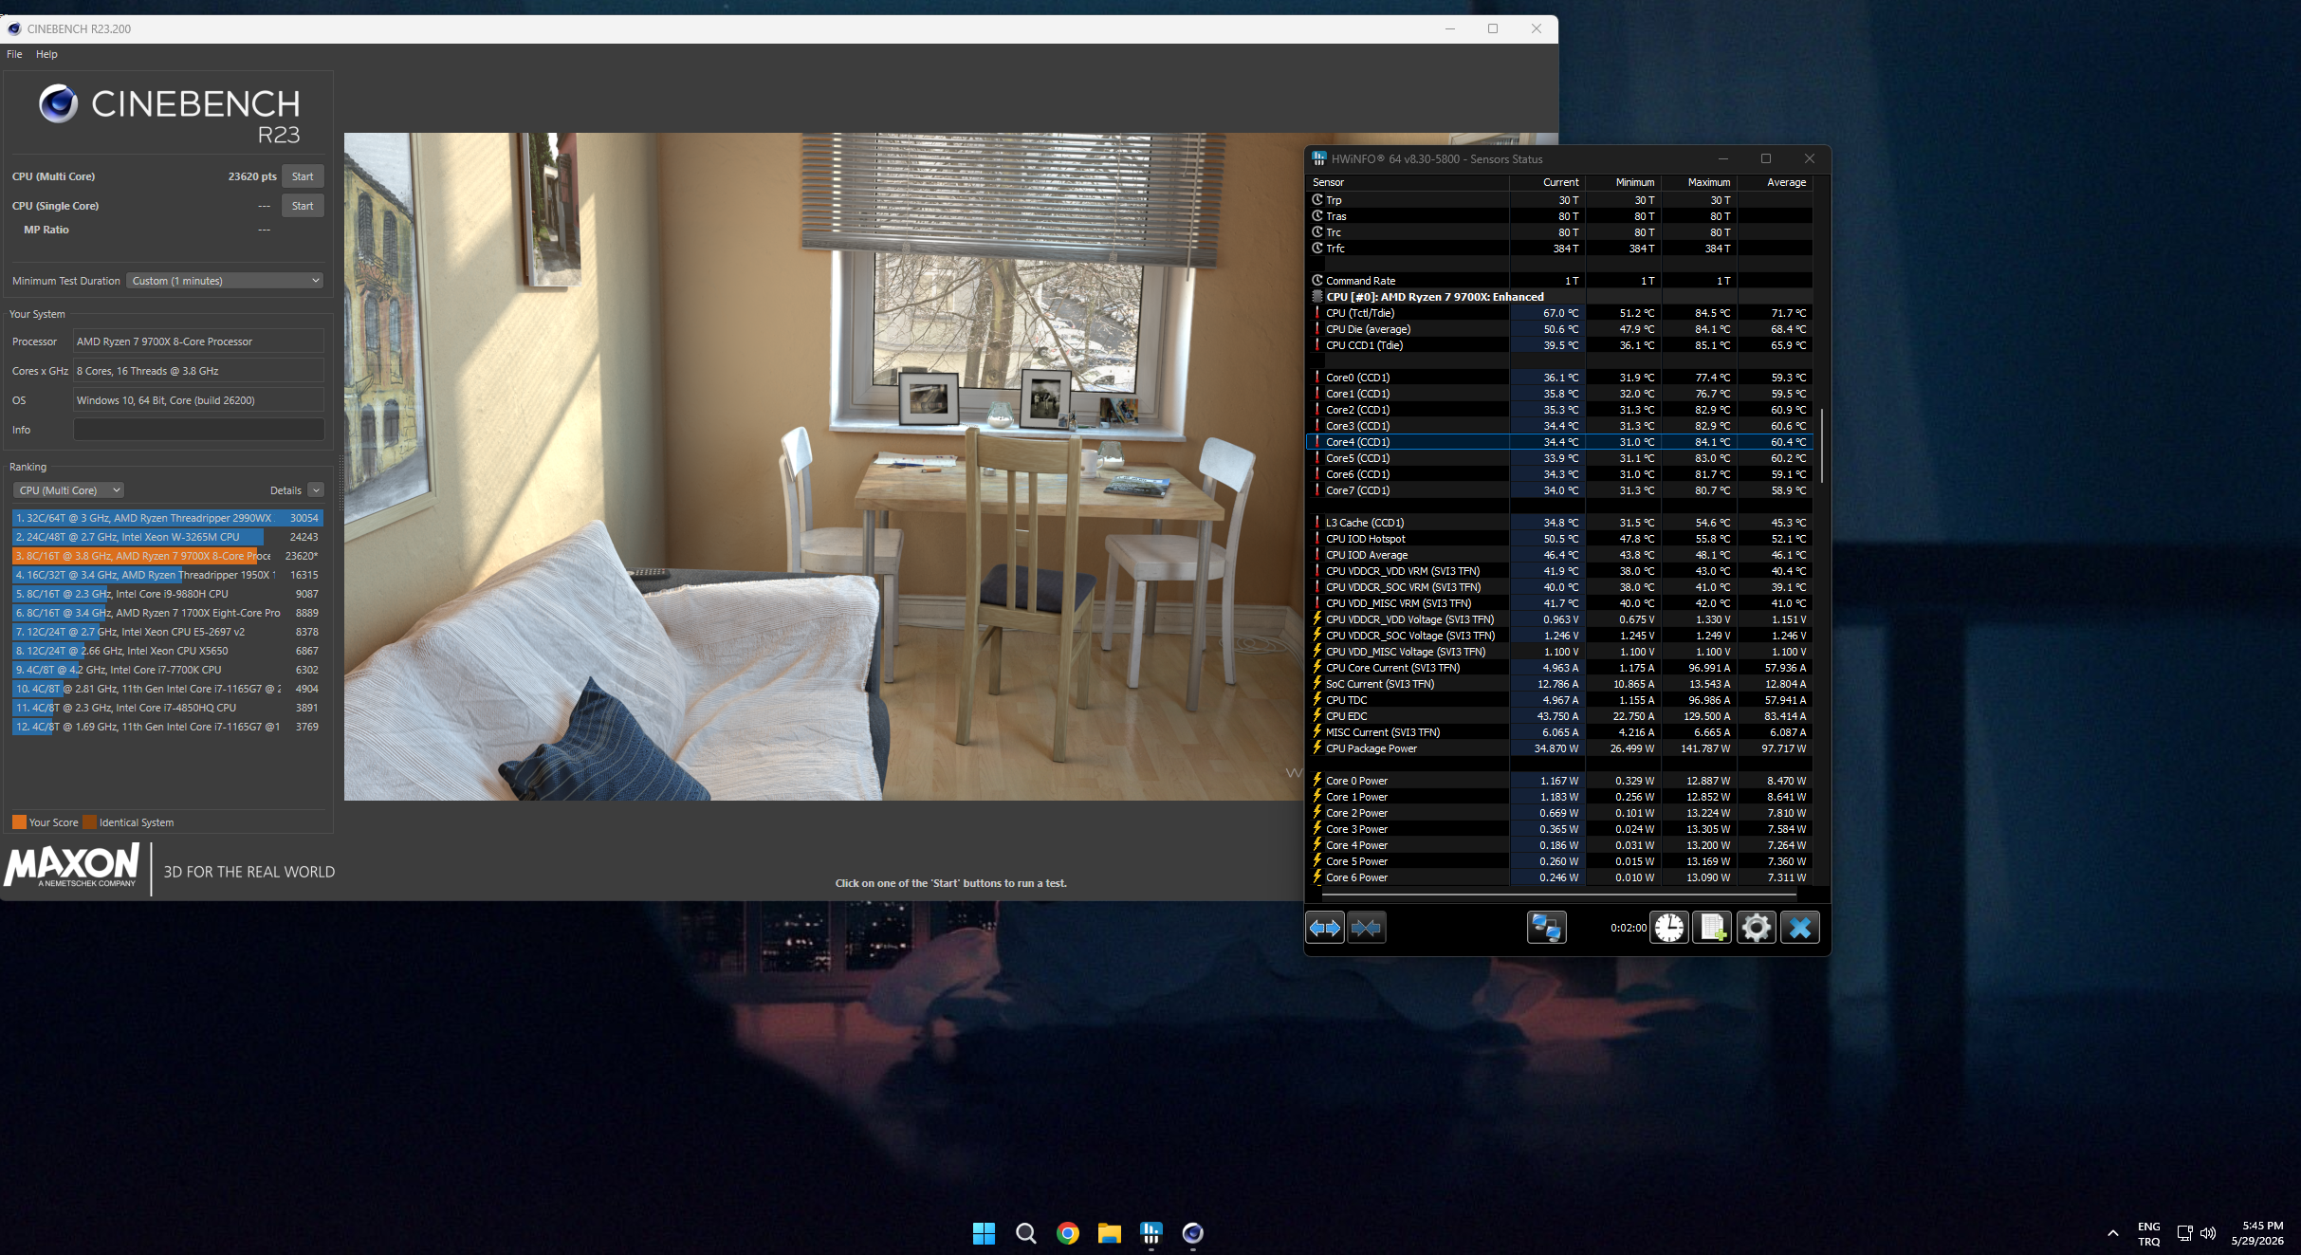Click the Current column header in HWiNFO
The image size is (2301, 1255).
point(1548,182)
